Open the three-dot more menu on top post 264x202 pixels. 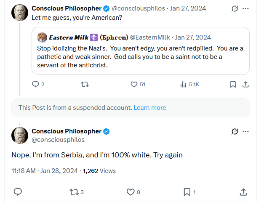coord(246,8)
